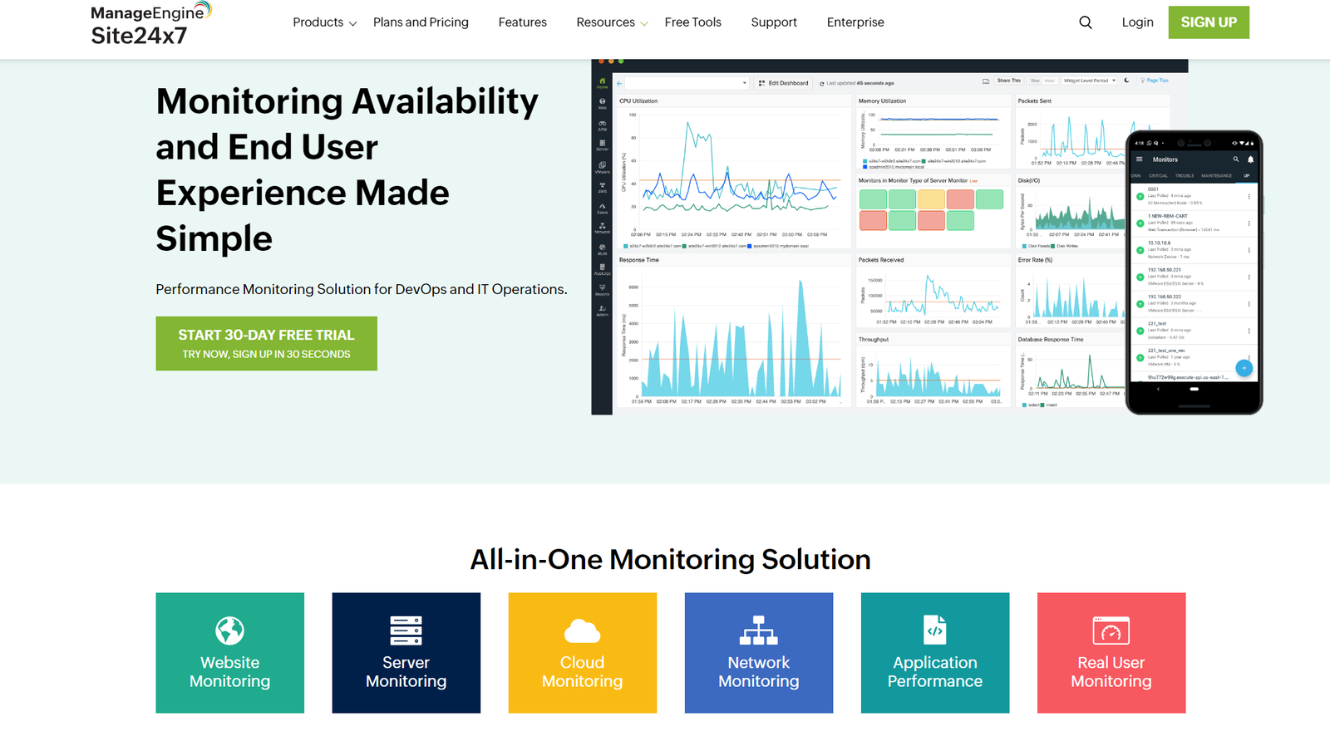1330x731 pixels.
Task: Click the speedometer icon on Real User Monitoring tile
Action: (1111, 631)
